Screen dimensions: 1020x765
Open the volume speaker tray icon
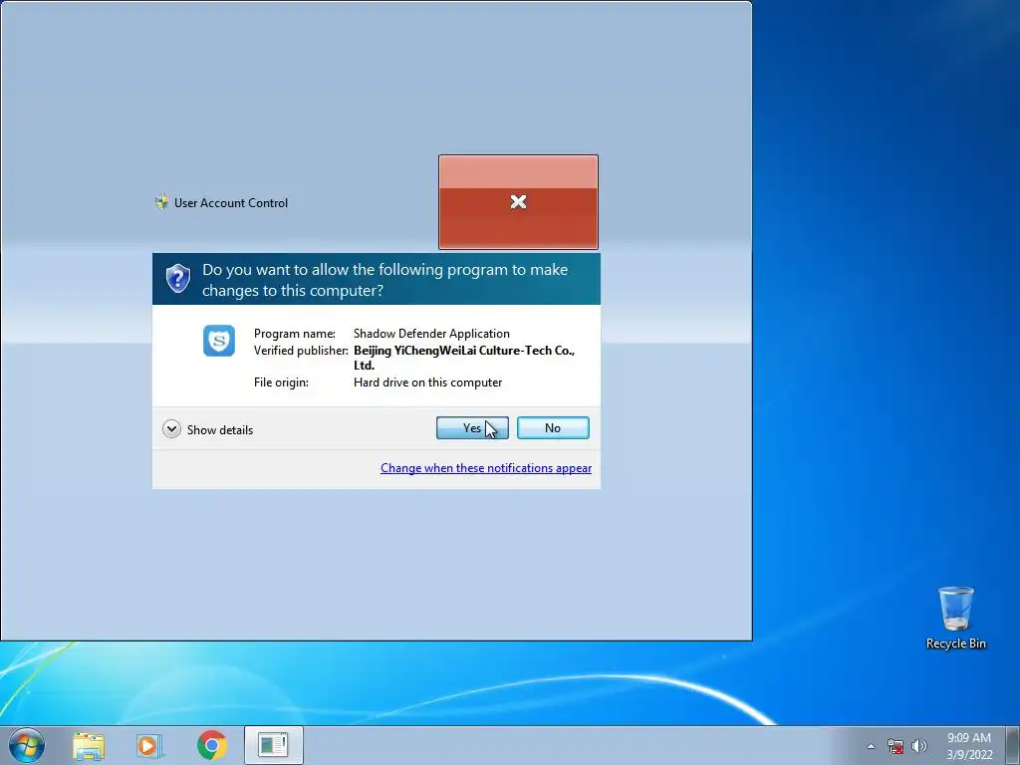919,746
